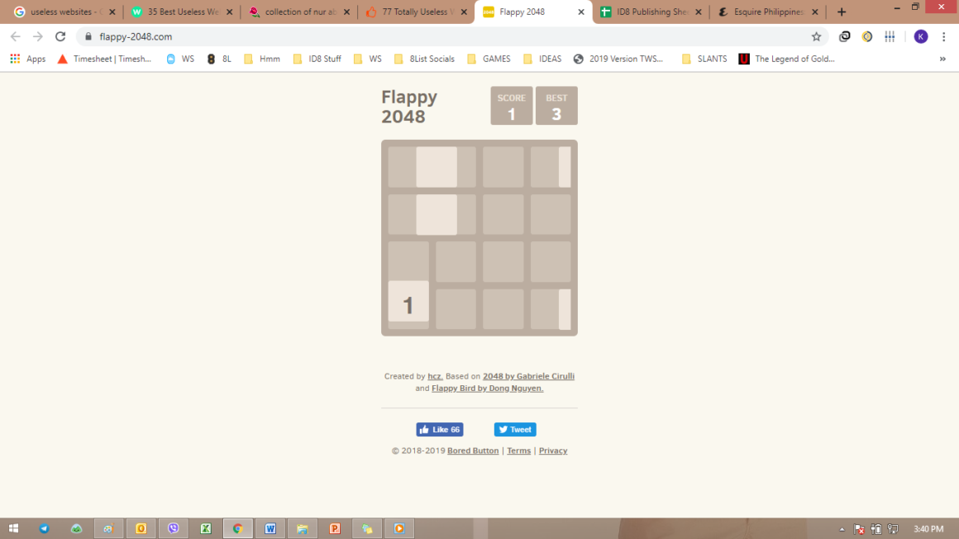Image resolution: width=959 pixels, height=539 pixels.
Task: Open Sticky Notes from the taskbar
Action: click(368, 528)
